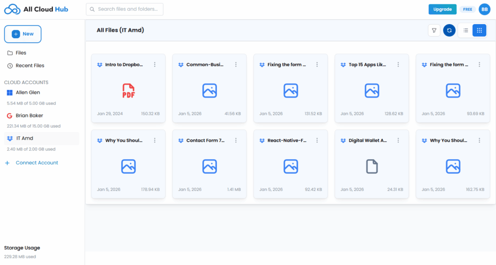Click the New button
The width and height of the screenshot is (496, 265).
pyautogui.click(x=23, y=34)
